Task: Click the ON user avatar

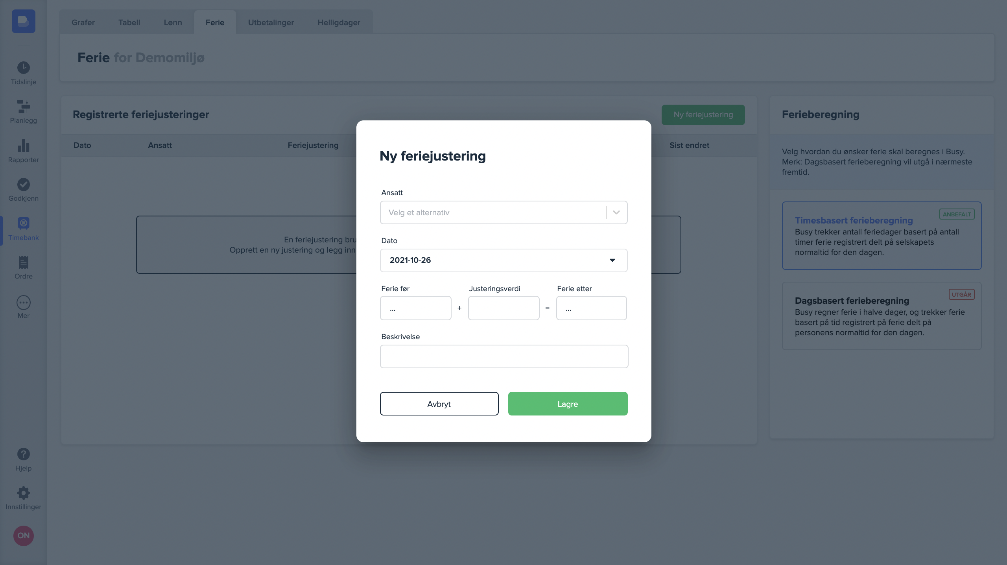Action: click(23, 535)
